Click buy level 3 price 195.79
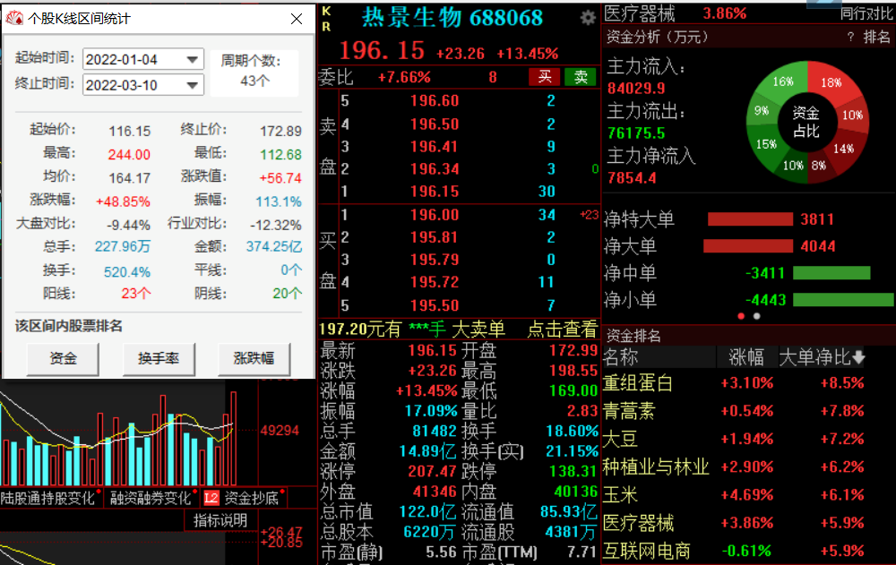Screen dimensions: 896x565 pos(435,260)
